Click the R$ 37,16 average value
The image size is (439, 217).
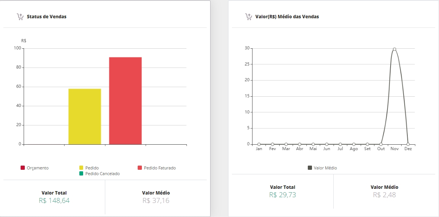point(156,201)
